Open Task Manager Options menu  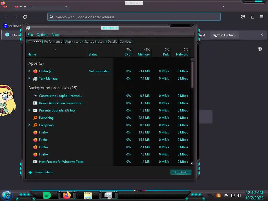tap(42, 35)
